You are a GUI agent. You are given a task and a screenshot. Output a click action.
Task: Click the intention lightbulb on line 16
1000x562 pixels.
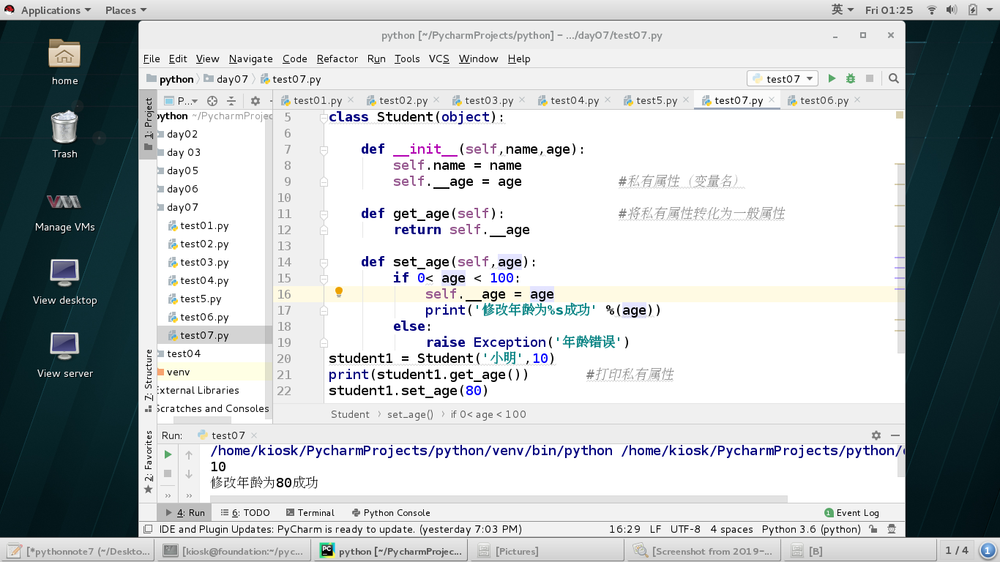pyautogui.click(x=339, y=292)
